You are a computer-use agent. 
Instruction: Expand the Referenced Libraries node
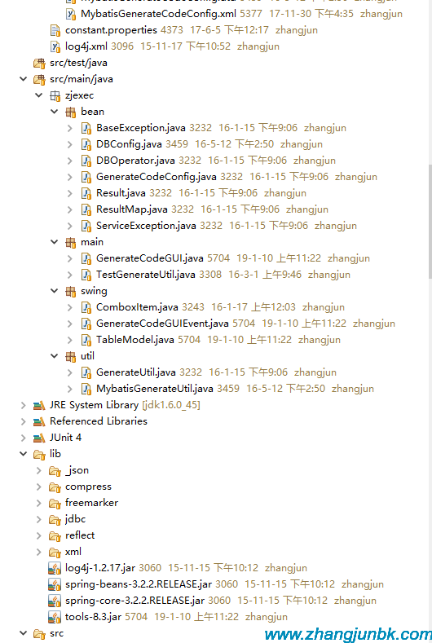click(24, 421)
